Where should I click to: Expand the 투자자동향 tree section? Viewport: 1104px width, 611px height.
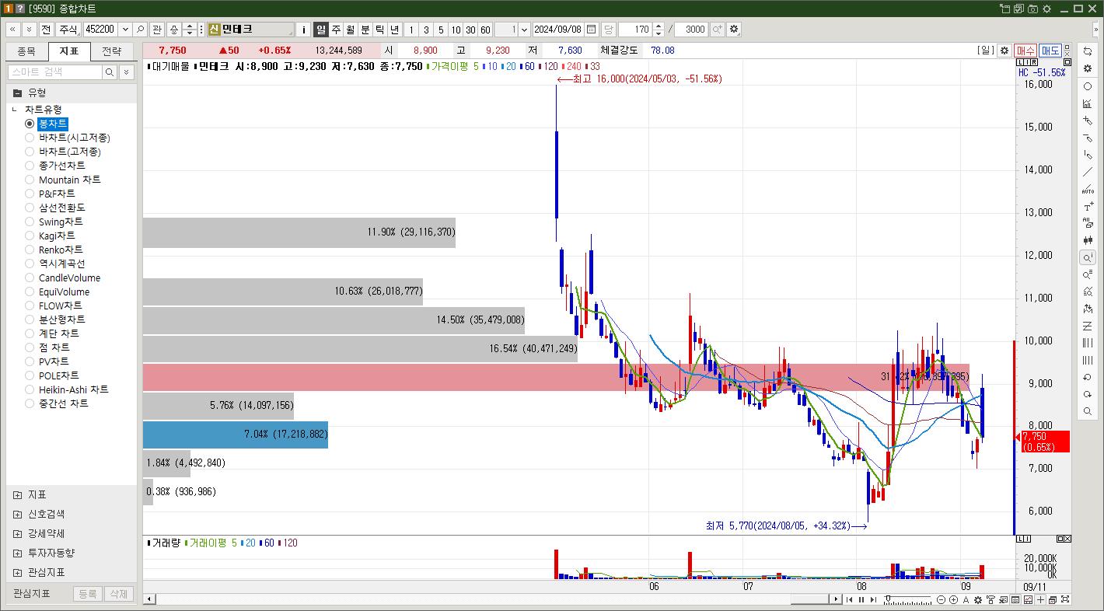(x=17, y=553)
